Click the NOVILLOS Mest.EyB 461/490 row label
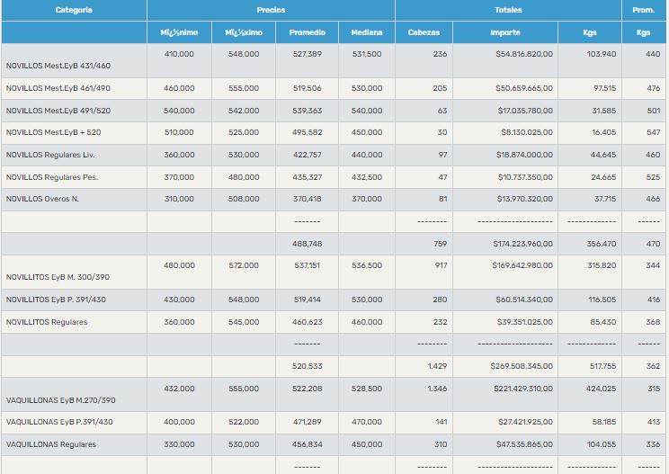 pos(58,88)
